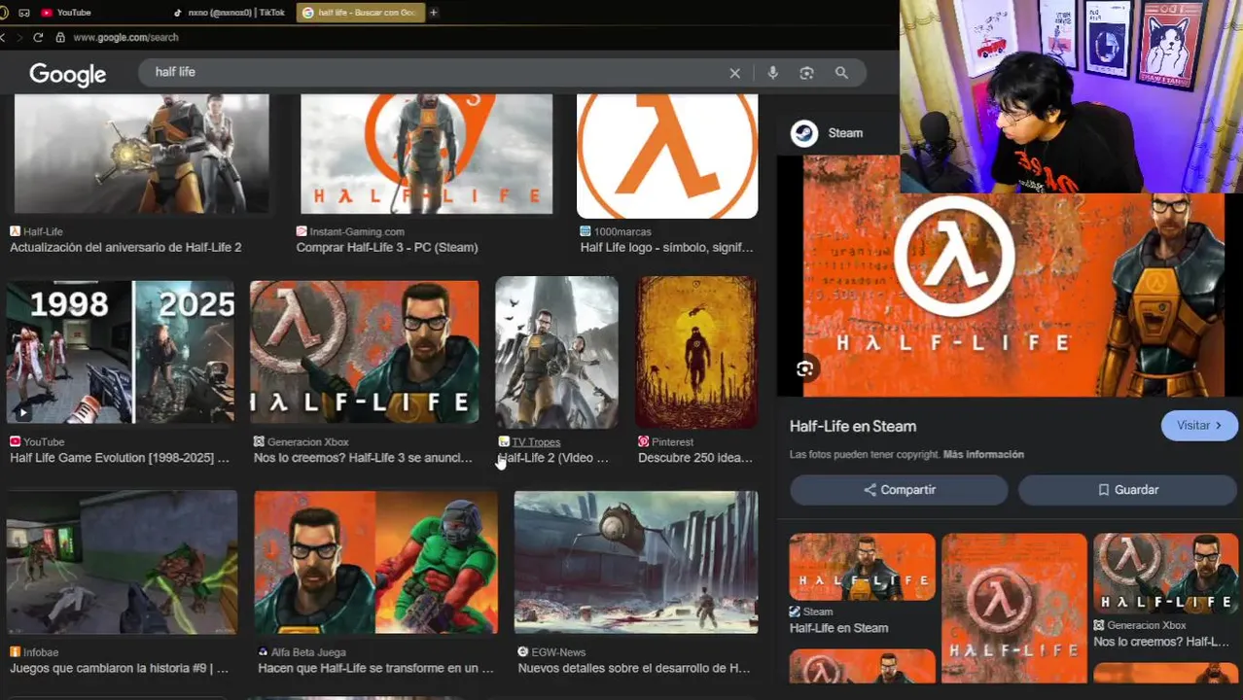Click the Steam logo in preview panel
The width and height of the screenshot is (1243, 700).
point(804,133)
